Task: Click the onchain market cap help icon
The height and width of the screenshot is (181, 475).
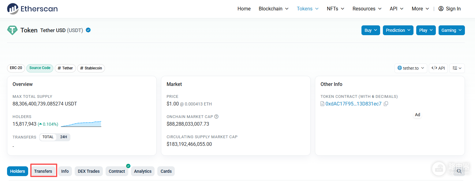Action: tap(216, 116)
